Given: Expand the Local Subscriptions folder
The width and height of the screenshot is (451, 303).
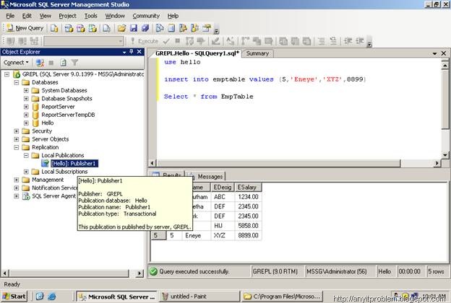Looking at the screenshot, I should click(x=26, y=172).
